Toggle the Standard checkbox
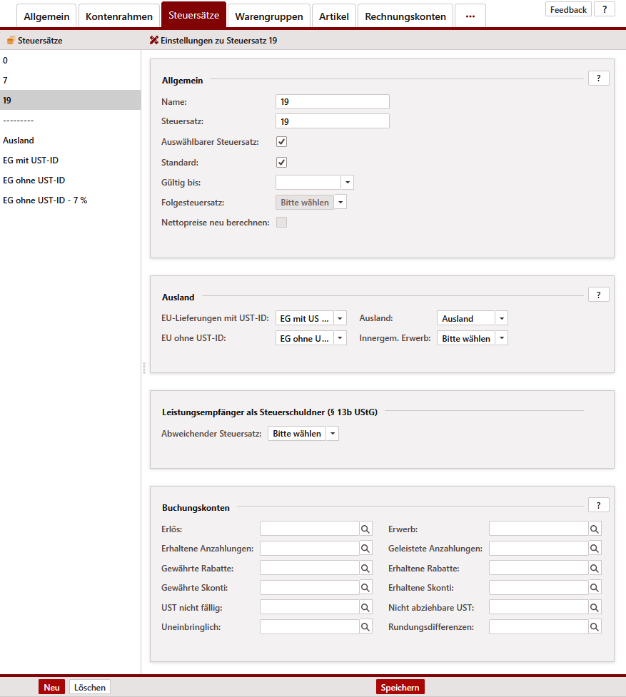Viewport: 626px width, 697px height. (281, 163)
